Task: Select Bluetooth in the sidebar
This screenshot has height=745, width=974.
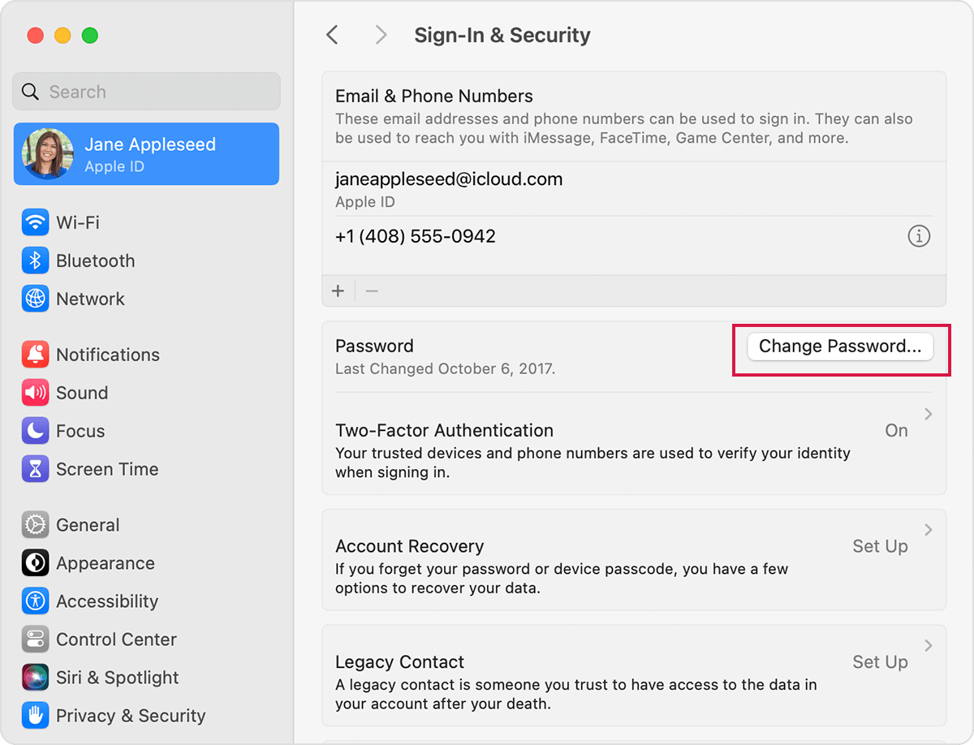Action: click(x=81, y=261)
